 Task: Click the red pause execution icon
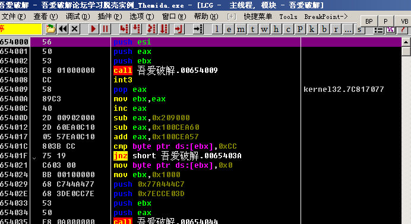105,29
